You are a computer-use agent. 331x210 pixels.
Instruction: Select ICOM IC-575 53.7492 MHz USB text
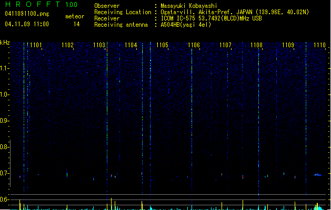pyautogui.click(x=212, y=18)
